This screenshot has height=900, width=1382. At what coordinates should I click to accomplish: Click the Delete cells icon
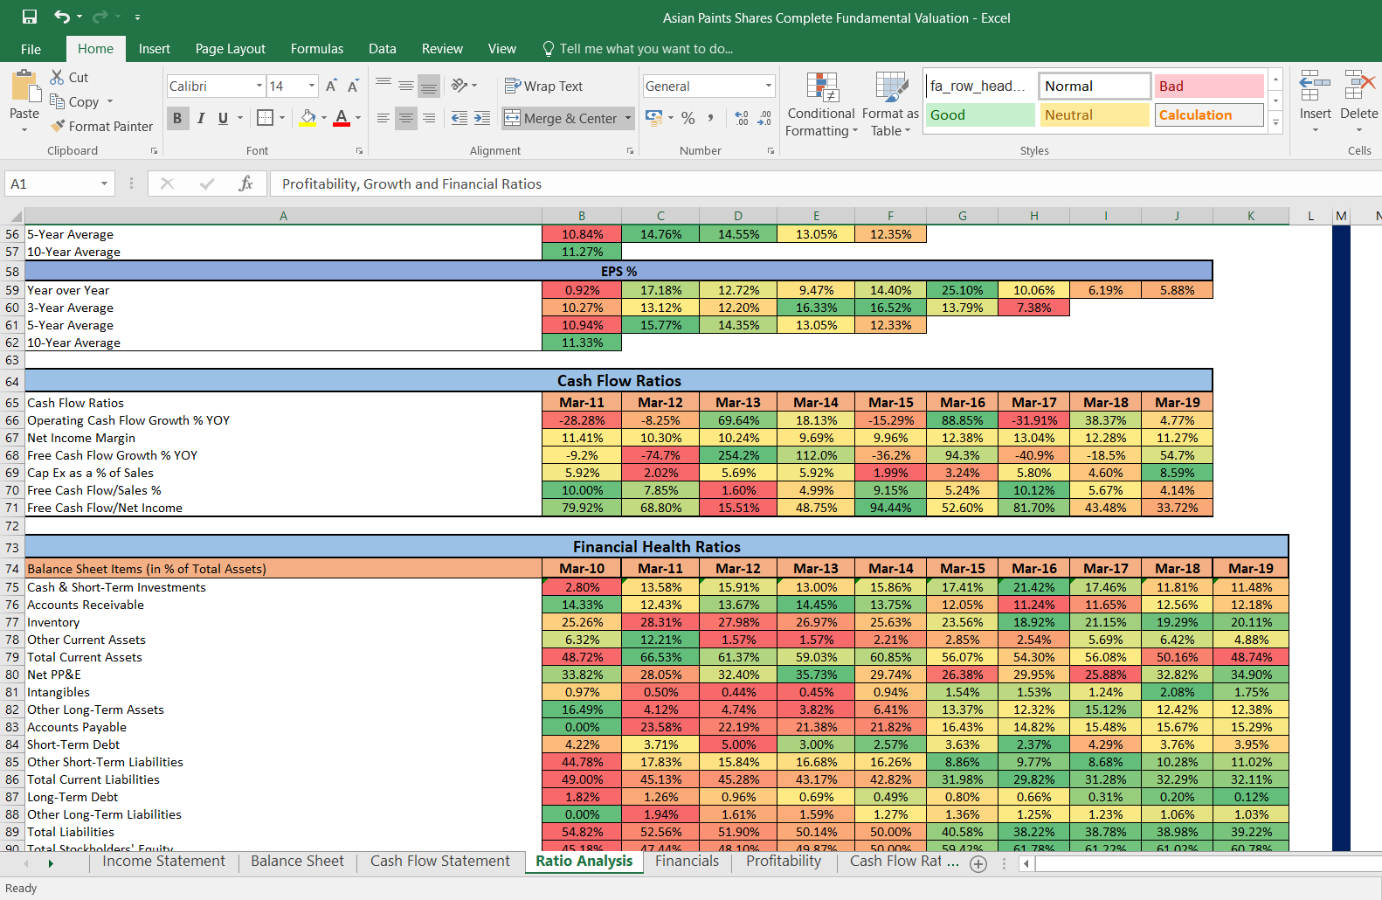1359,87
